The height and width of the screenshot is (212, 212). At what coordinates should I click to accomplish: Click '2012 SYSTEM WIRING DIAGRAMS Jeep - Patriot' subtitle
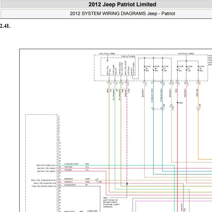122,14
